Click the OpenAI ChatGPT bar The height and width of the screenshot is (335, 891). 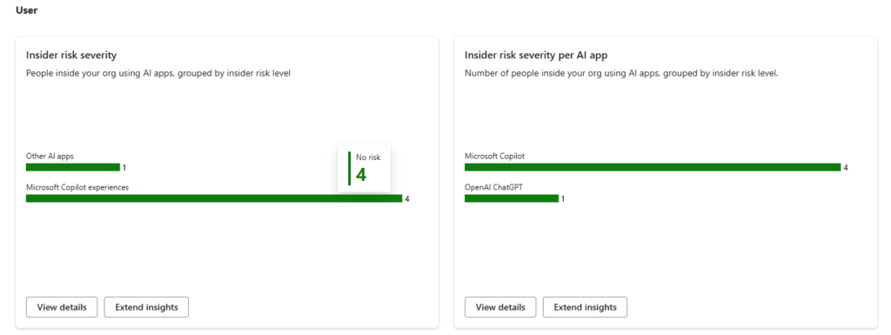coord(512,198)
